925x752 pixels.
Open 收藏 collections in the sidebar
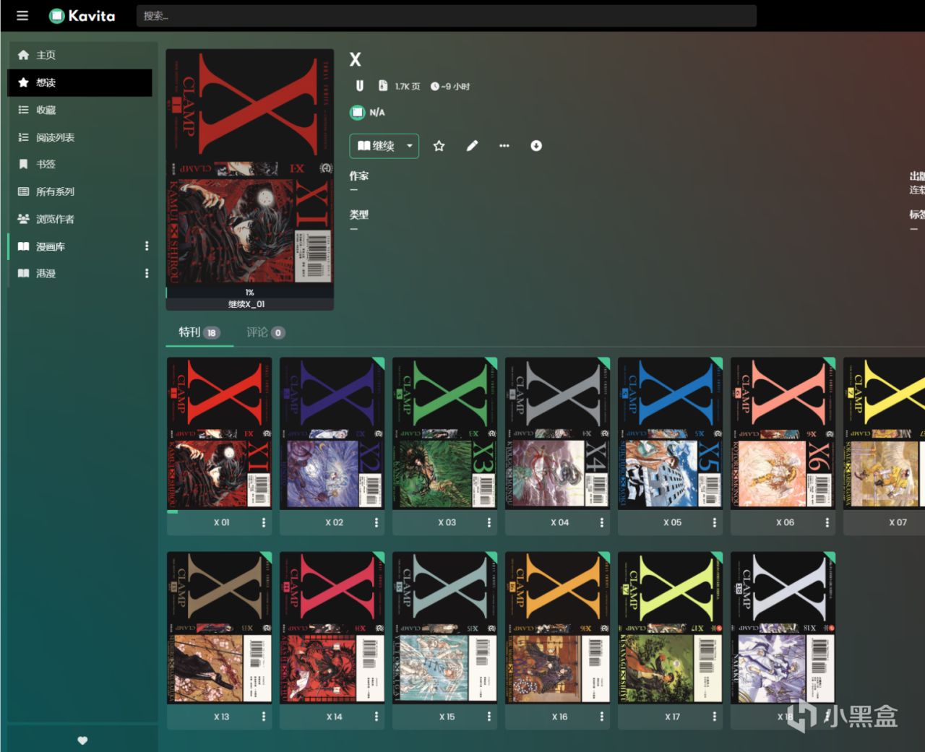coord(79,110)
